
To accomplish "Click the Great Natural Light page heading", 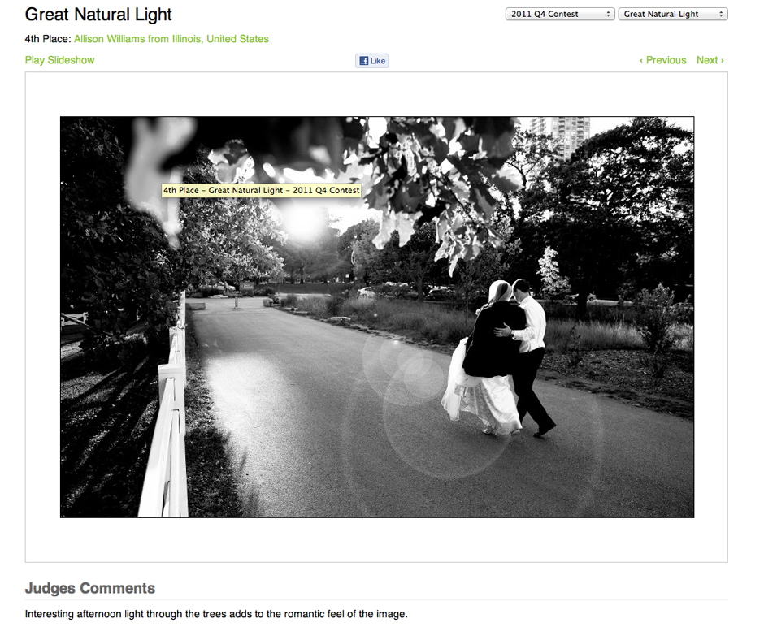I will (x=98, y=15).
